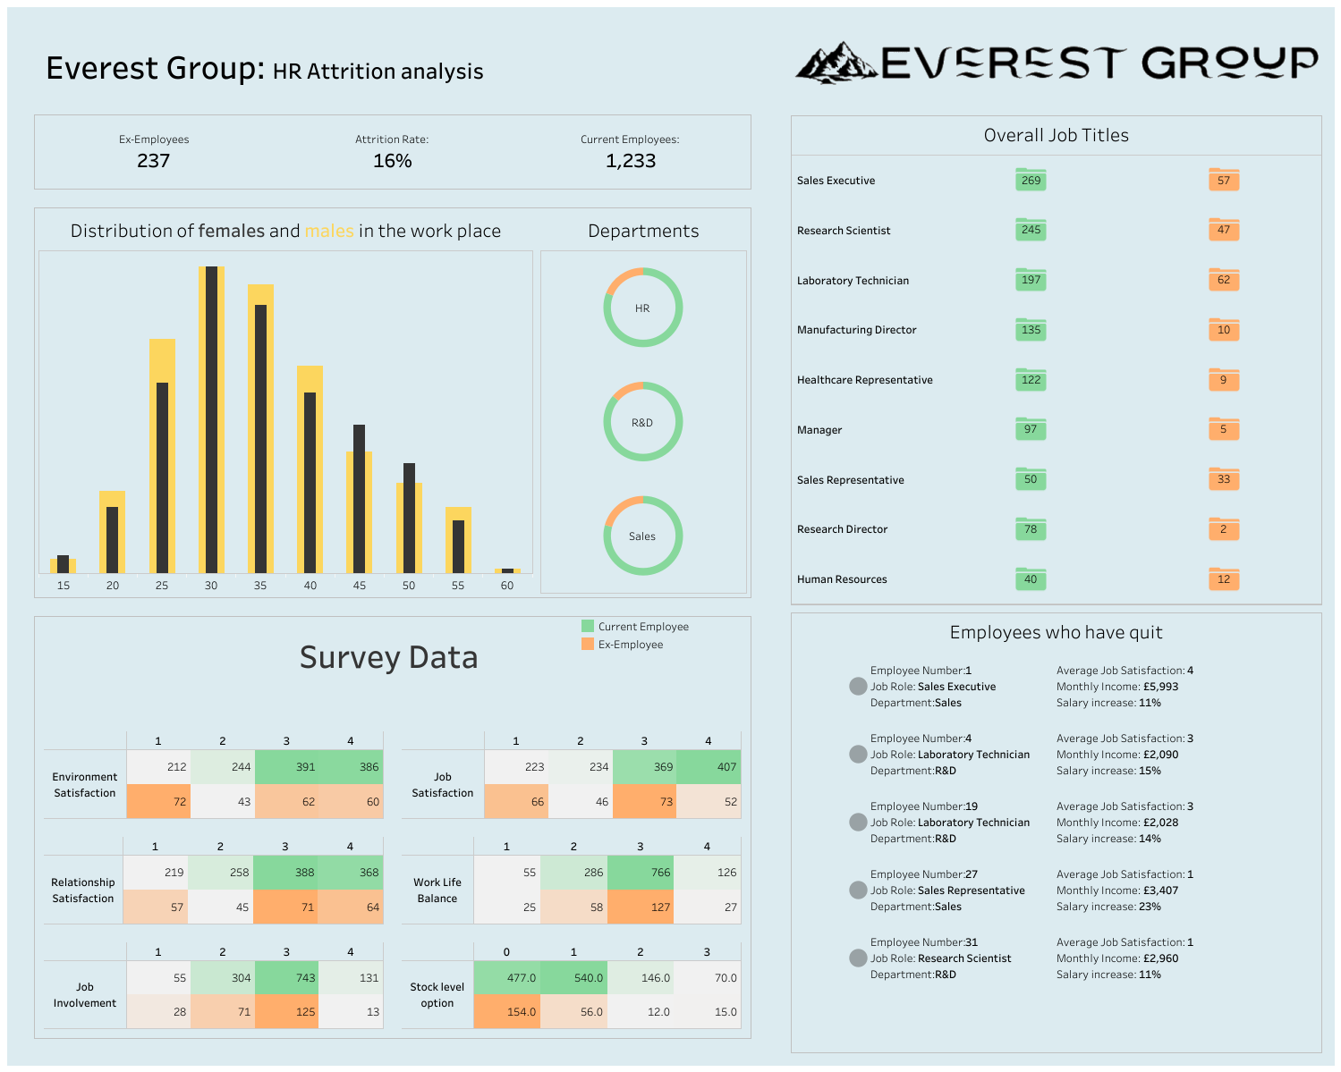Screen dimensions: 1341x1072
Task: Click the Manager job title label
Action: 819,430
